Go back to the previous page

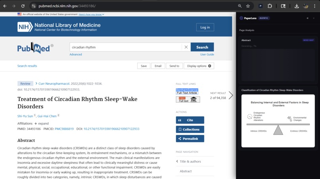[x=5, y=6]
